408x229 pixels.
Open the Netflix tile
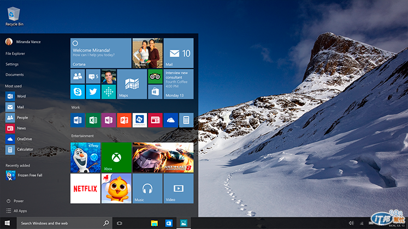[x=85, y=189]
